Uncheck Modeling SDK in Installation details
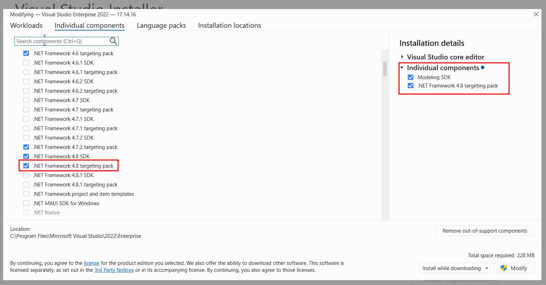 pos(411,77)
